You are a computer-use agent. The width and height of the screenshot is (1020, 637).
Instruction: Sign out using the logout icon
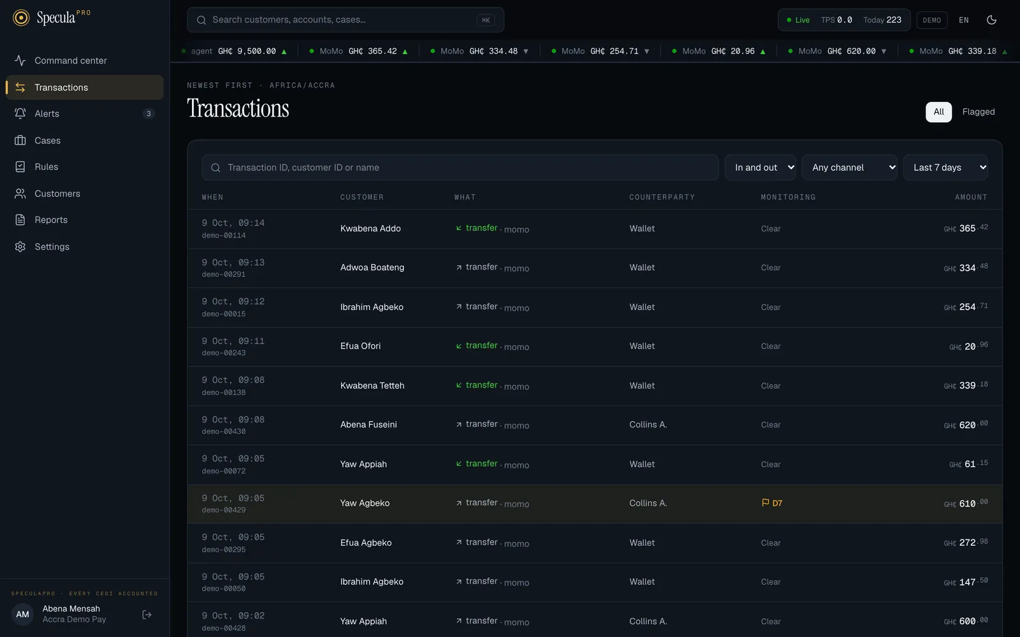coord(147,615)
